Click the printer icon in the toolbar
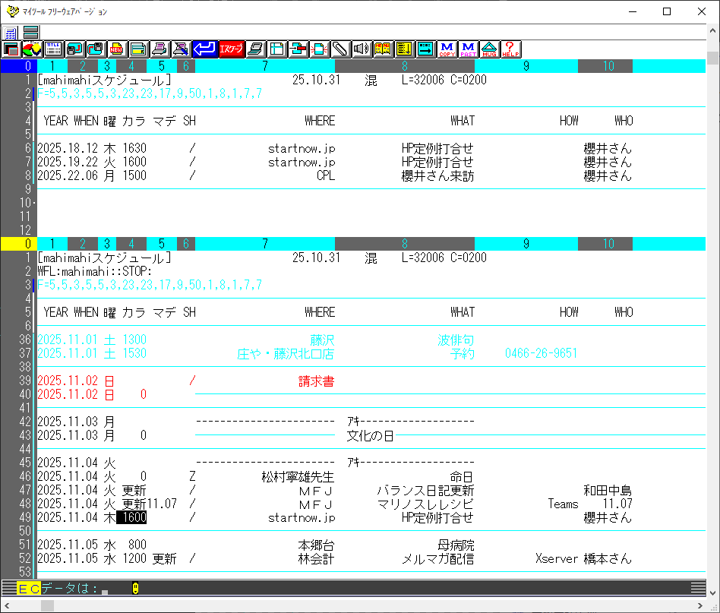This screenshot has height=613, width=720. (x=159, y=49)
